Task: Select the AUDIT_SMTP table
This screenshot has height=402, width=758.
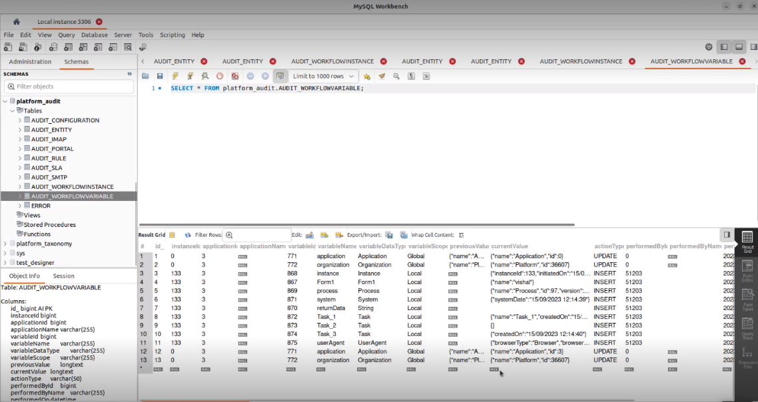Action: (x=49, y=177)
